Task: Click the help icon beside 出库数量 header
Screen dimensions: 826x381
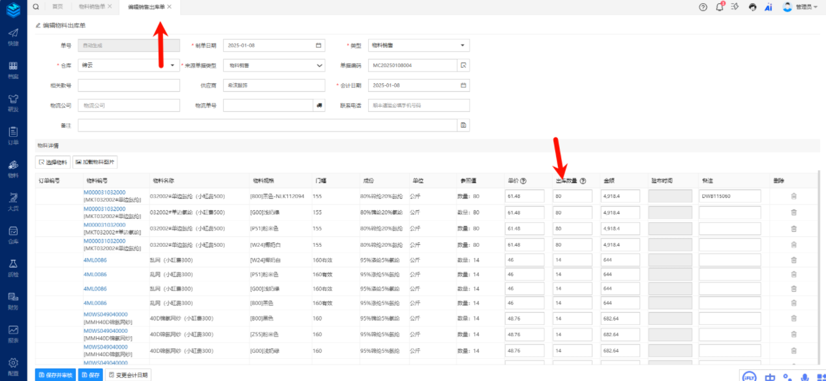Action: tap(583, 181)
